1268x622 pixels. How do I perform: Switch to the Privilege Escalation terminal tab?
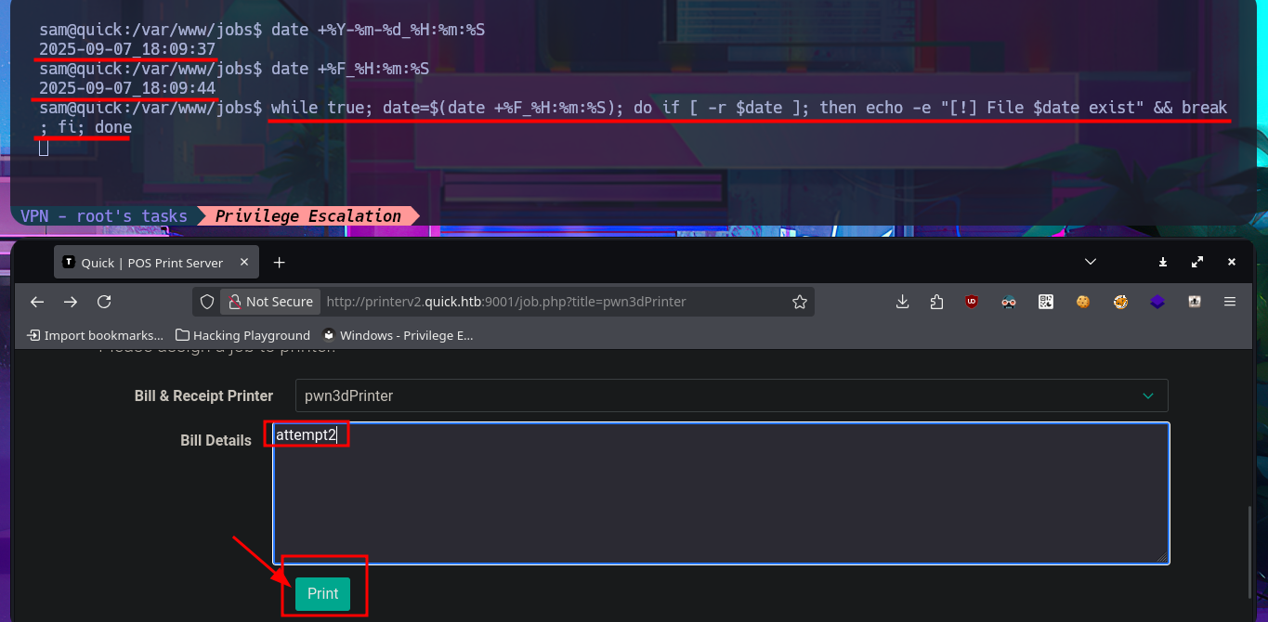[x=307, y=216]
